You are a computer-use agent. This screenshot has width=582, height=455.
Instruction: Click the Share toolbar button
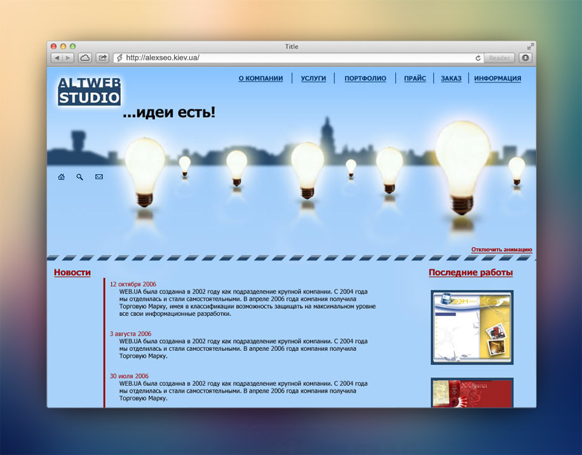point(102,58)
